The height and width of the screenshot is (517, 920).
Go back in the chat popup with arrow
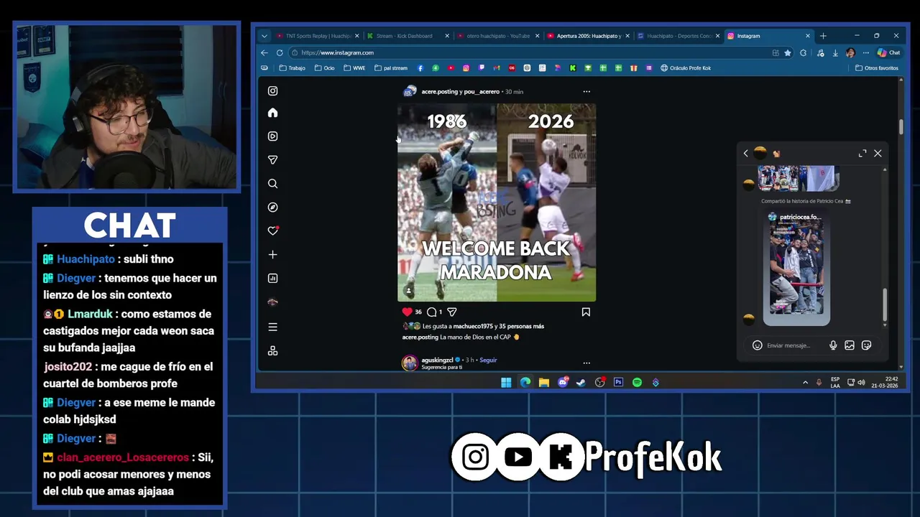point(745,153)
